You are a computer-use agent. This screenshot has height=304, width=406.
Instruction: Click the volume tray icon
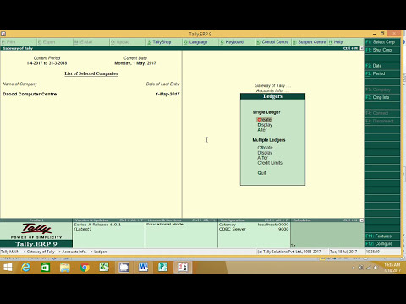376,268
